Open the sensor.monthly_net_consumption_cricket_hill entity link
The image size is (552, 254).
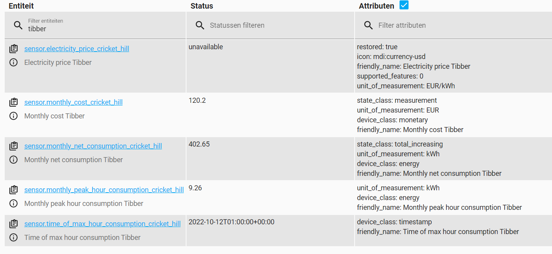coord(93,146)
